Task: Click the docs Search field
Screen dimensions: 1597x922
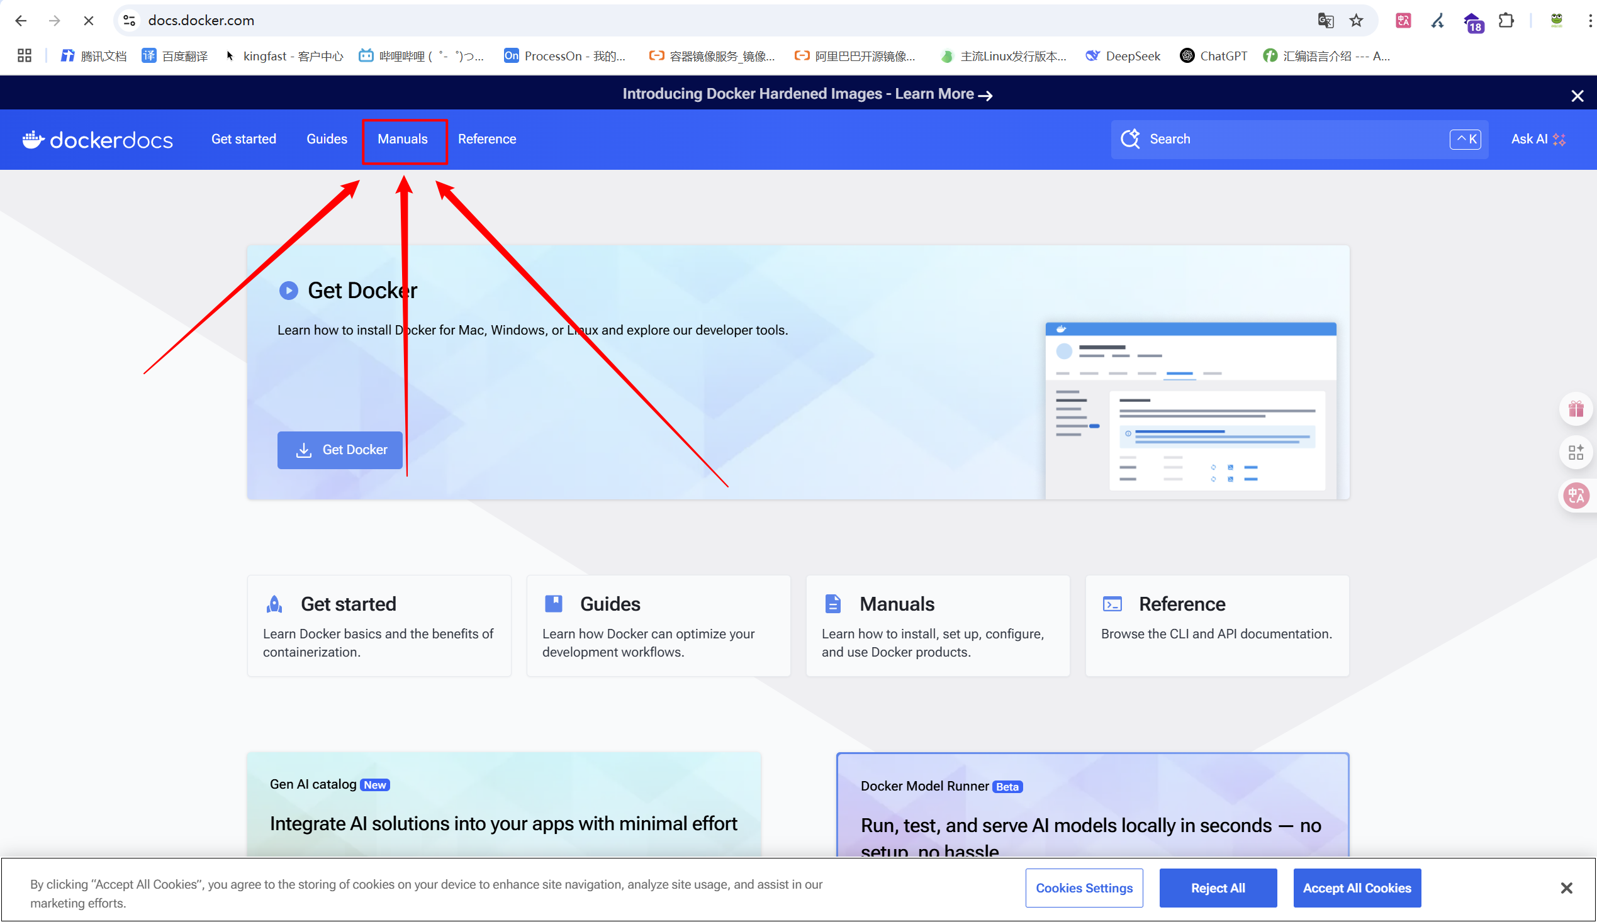Action: (1299, 140)
